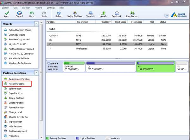Select the C: WIN7 partition row

pos(107,36)
